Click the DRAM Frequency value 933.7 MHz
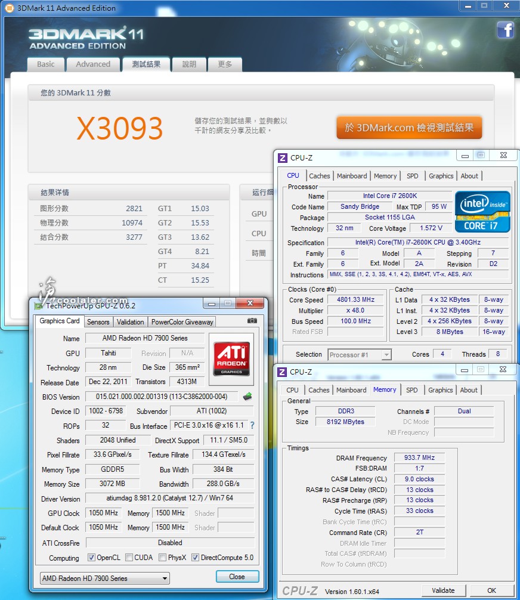The height and width of the screenshot is (600, 520). point(419,457)
